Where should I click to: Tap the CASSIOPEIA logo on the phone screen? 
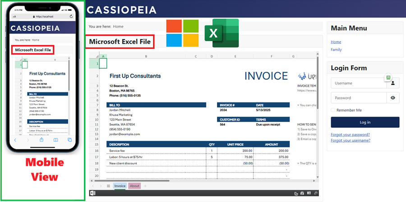(35, 28)
